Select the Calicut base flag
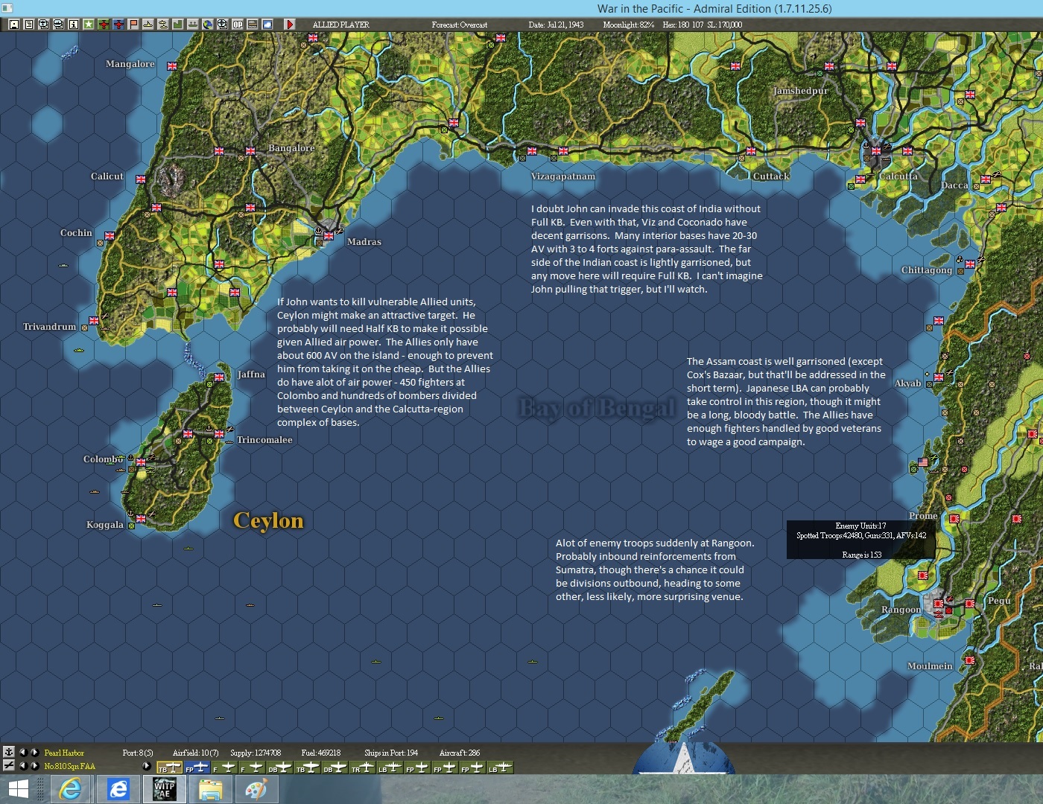1043x804 pixels. (141, 179)
